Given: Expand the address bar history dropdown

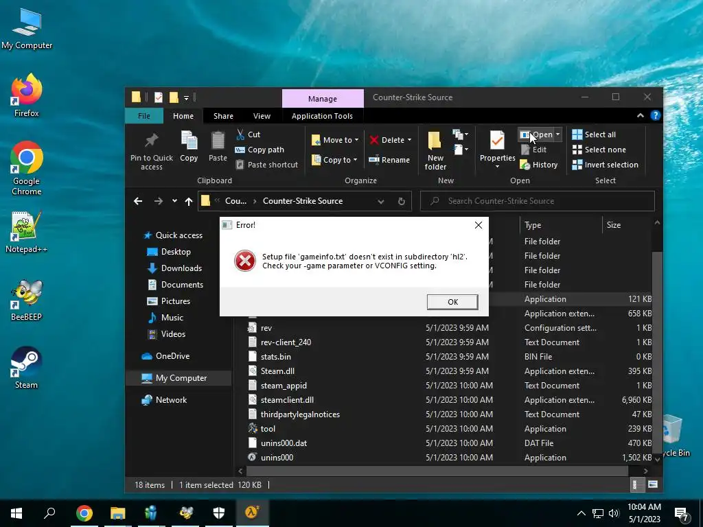Looking at the screenshot, I should pyautogui.click(x=380, y=201).
